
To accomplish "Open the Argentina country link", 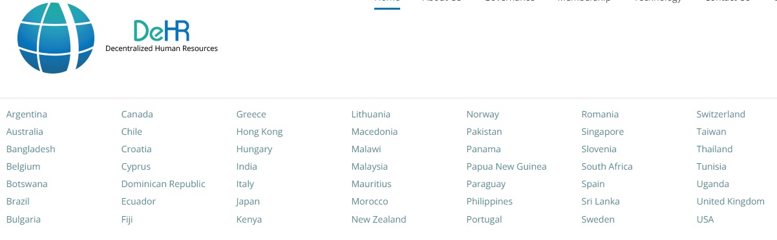I will [27, 114].
